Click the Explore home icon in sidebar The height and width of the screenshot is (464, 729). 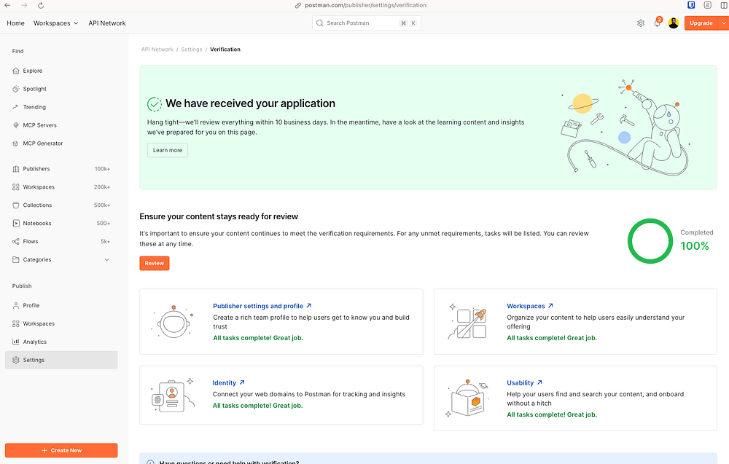click(x=16, y=71)
